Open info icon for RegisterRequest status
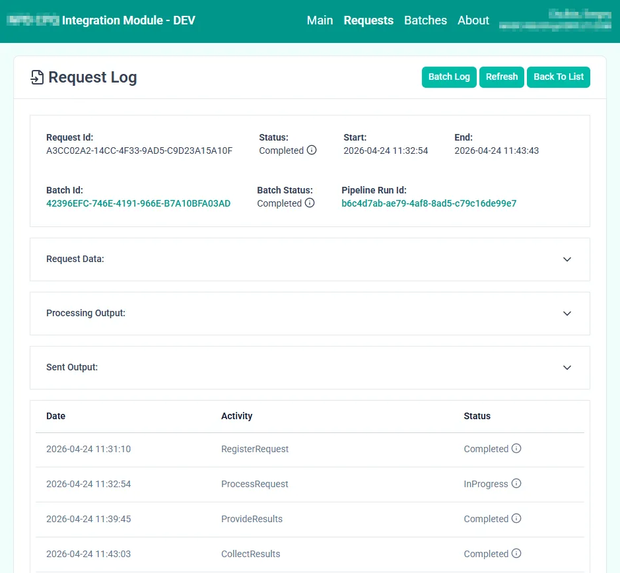Image resolution: width=620 pixels, height=573 pixels. [516, 449]
